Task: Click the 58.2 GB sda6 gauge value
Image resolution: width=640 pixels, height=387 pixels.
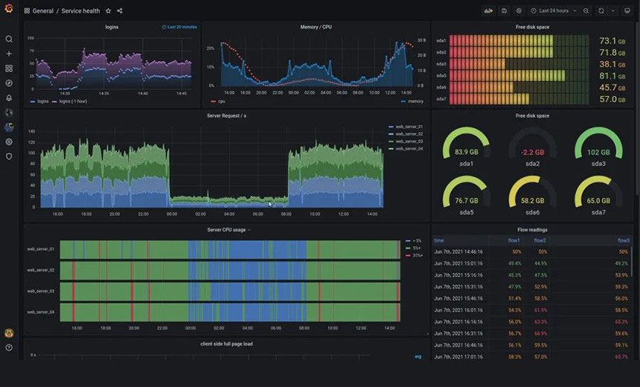Action: click(532, 201)
